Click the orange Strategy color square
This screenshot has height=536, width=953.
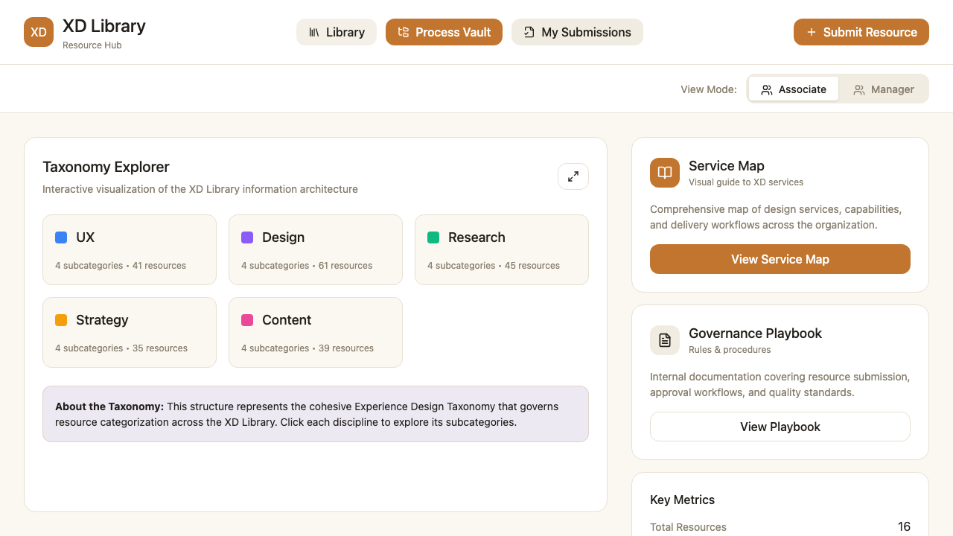pyautogui.click(x=61, y=320)
